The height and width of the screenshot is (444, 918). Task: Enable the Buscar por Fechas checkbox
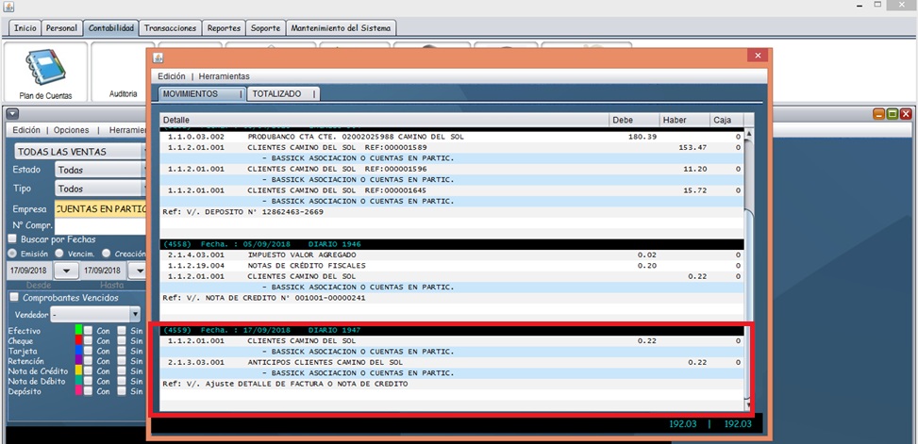coord(13,239)
